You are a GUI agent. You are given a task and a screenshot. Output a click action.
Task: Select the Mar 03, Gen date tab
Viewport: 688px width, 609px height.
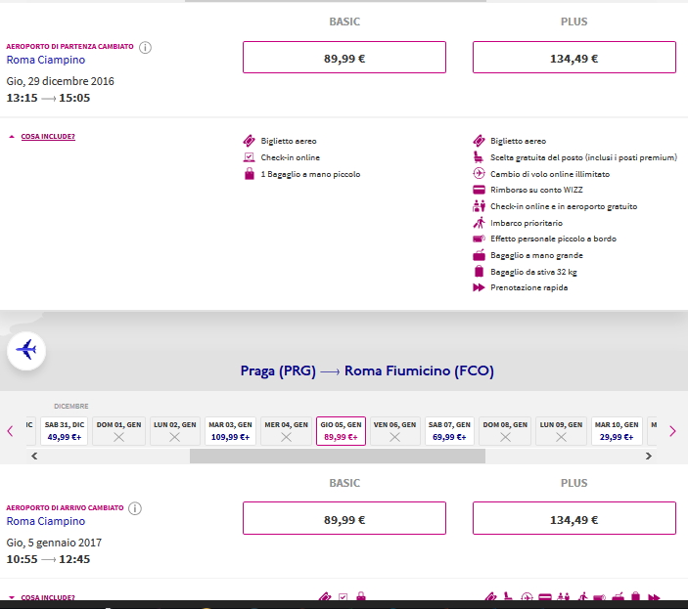tap(230, 431)
